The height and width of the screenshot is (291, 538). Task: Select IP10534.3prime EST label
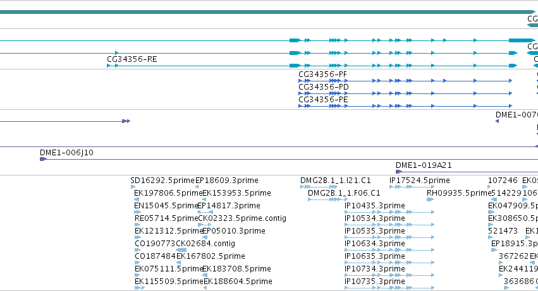point(375,218)
